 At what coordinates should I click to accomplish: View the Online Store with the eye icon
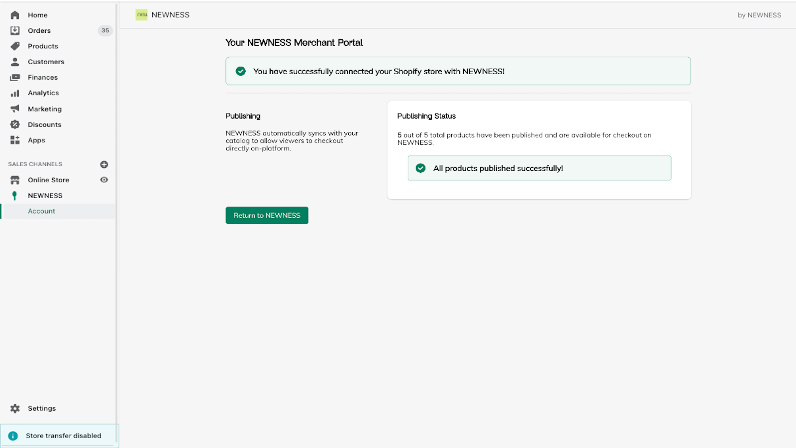104,180
